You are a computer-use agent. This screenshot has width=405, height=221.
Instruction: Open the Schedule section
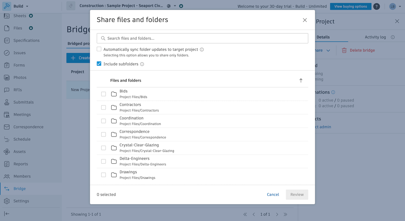tap(22, 139)
